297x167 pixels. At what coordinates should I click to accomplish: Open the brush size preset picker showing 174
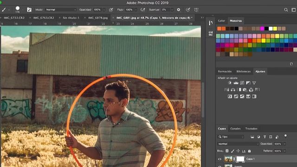(18, 9)
